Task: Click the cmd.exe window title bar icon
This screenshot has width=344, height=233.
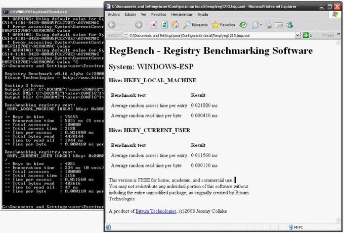Action: pyautogui.click(x=6, y=12)
